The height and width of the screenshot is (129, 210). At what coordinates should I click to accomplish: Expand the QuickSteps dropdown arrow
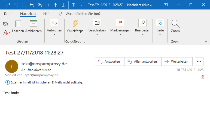pos(75,35)
